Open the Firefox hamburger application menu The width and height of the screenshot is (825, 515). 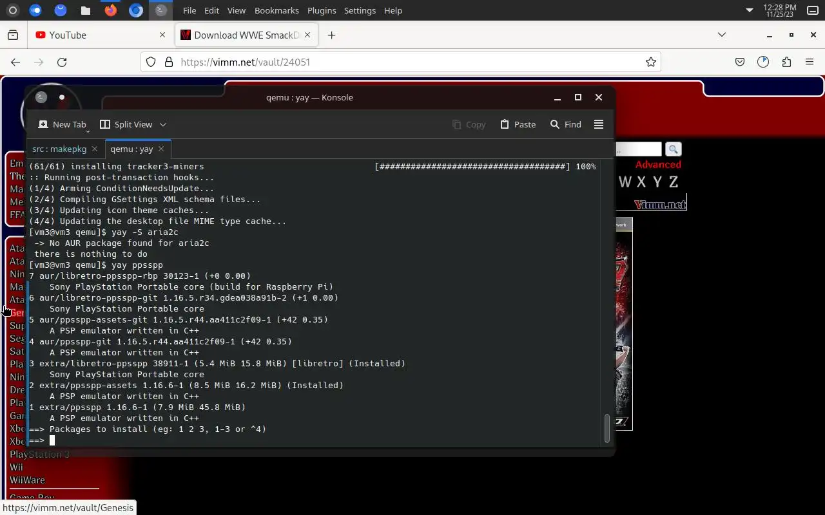[810, 62]
